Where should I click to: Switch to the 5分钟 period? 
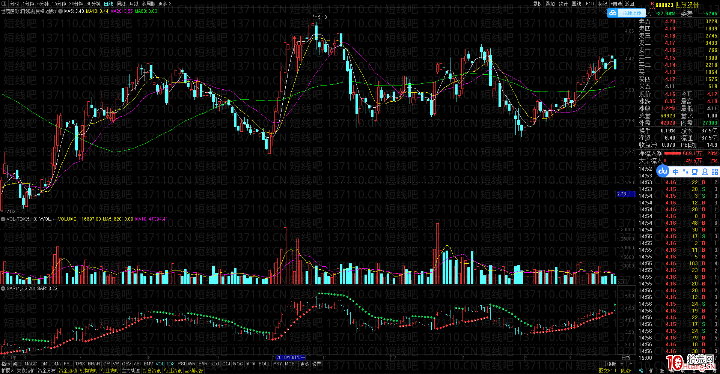[x=43, y=4]
